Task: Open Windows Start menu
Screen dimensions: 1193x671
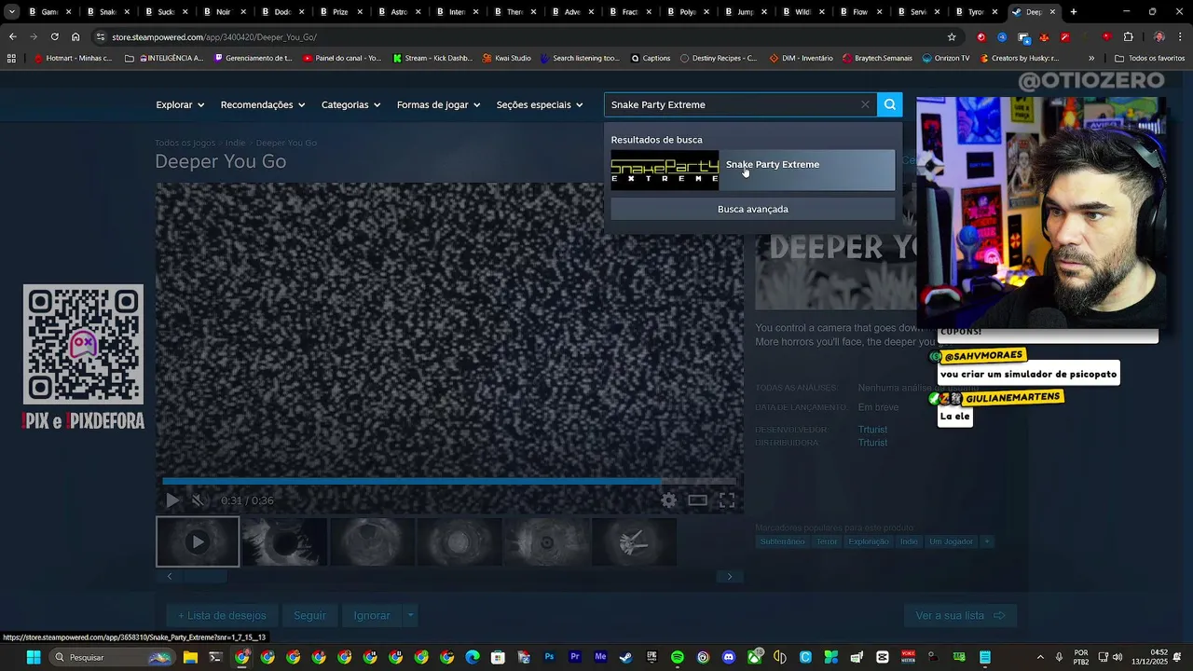Action: [x=34, y=657]
